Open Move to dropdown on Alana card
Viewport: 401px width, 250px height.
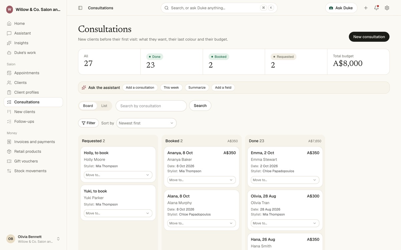coord(202,223)
